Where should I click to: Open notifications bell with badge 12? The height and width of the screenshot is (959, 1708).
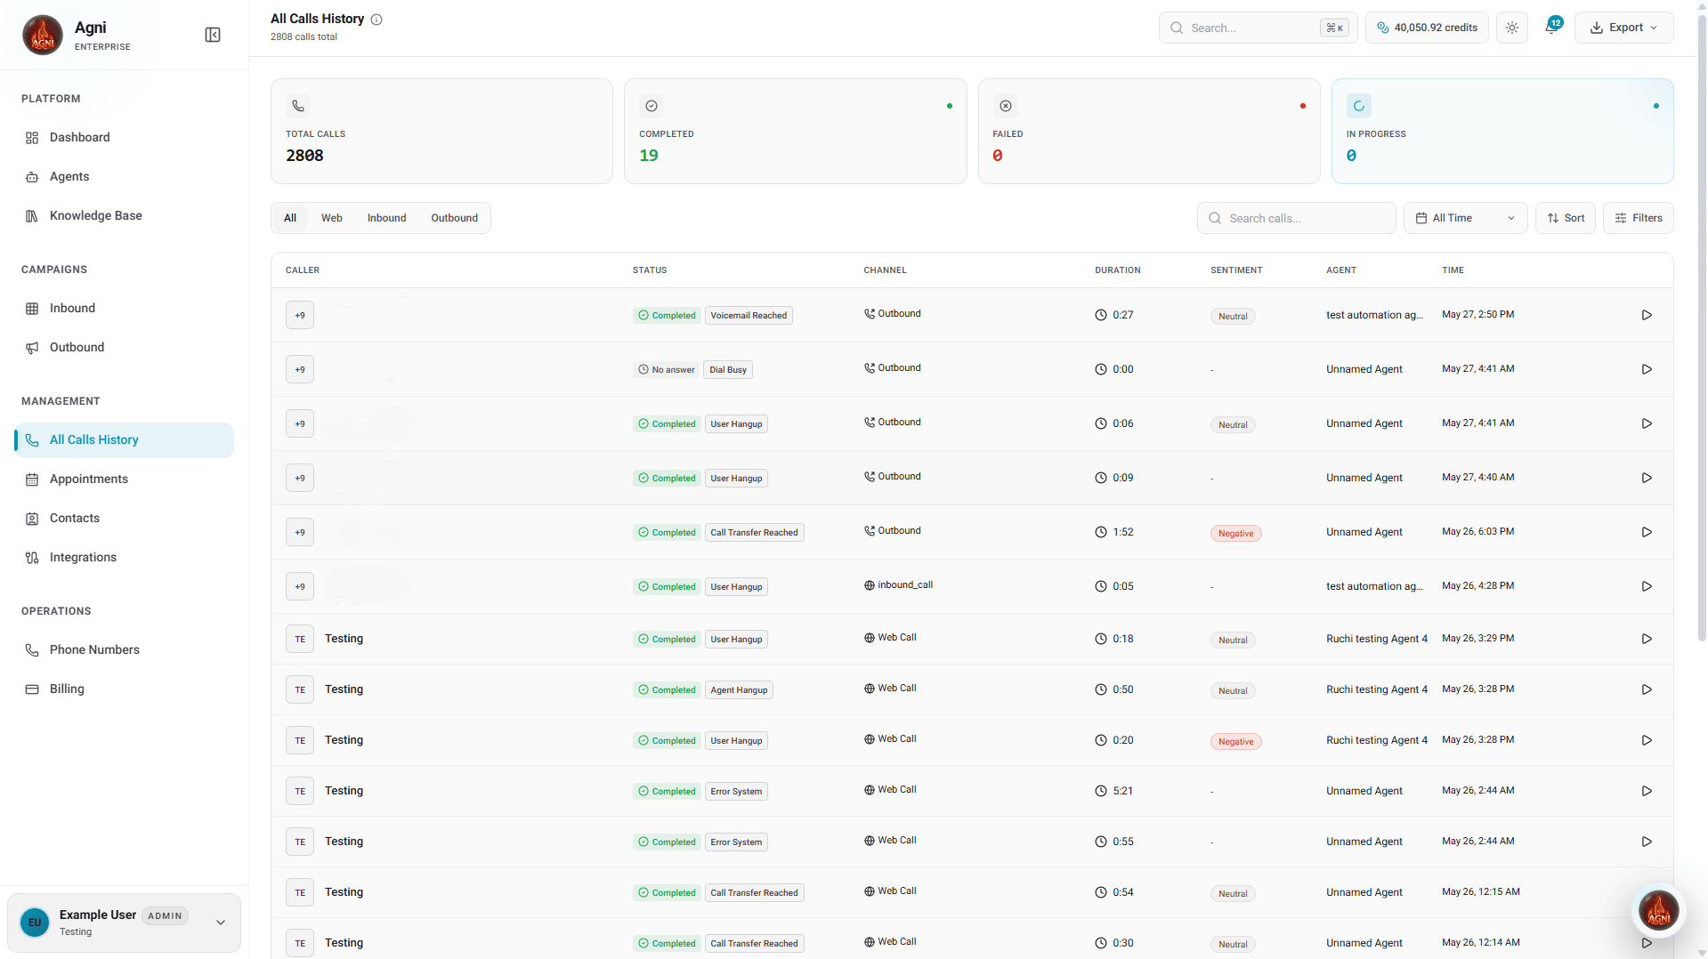point(1551,28)
